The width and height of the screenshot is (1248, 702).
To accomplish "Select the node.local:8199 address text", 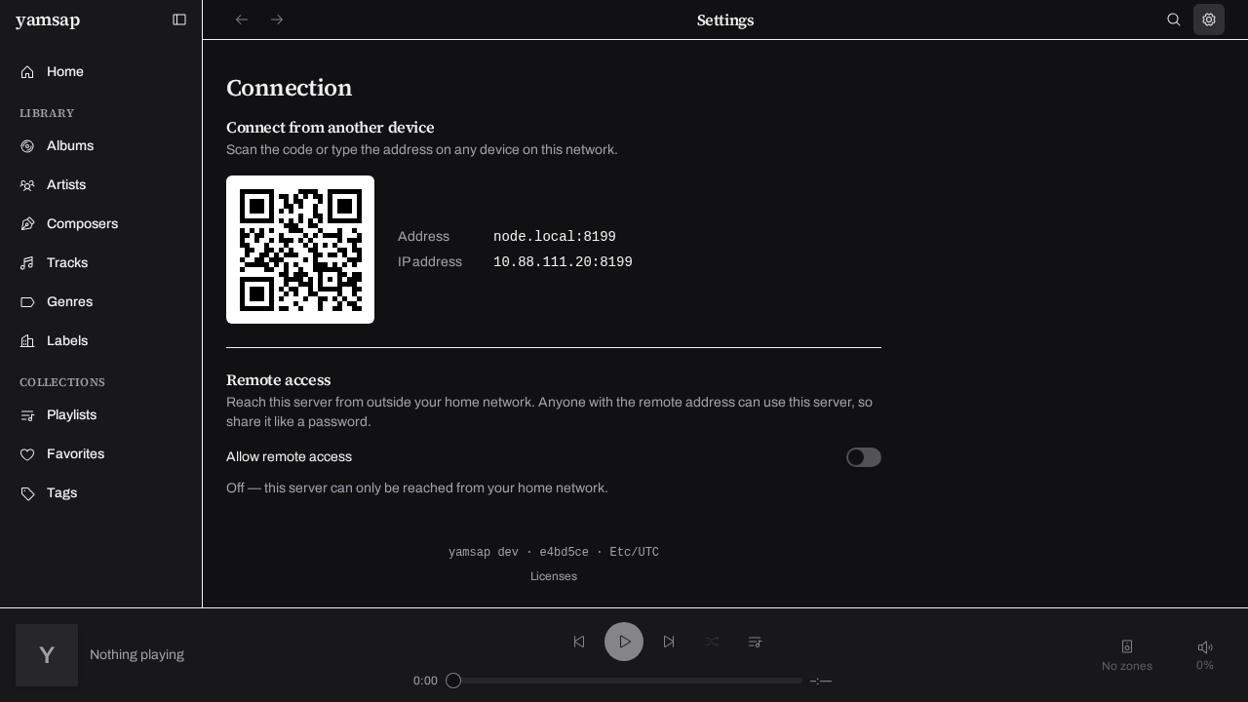I will (x=555, y=237).
